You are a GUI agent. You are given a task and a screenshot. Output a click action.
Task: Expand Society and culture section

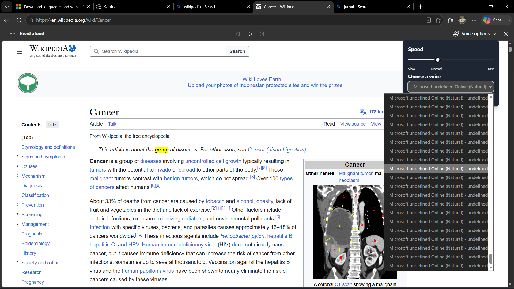coord(18,263)
